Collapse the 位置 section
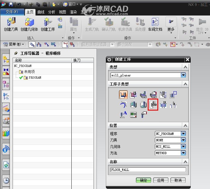Image resolution: width=210 pixels, height=189 pixels. pyautogui.click(x=185, y=126)
